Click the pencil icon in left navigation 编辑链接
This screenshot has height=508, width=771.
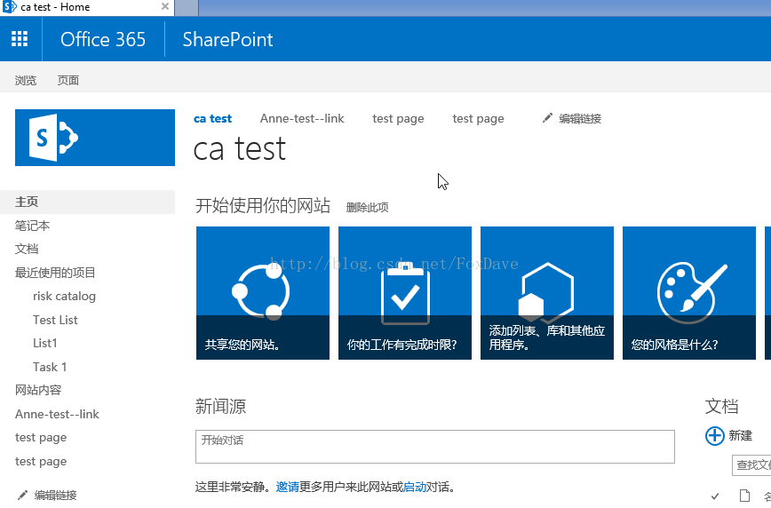(x=22, y=495)
